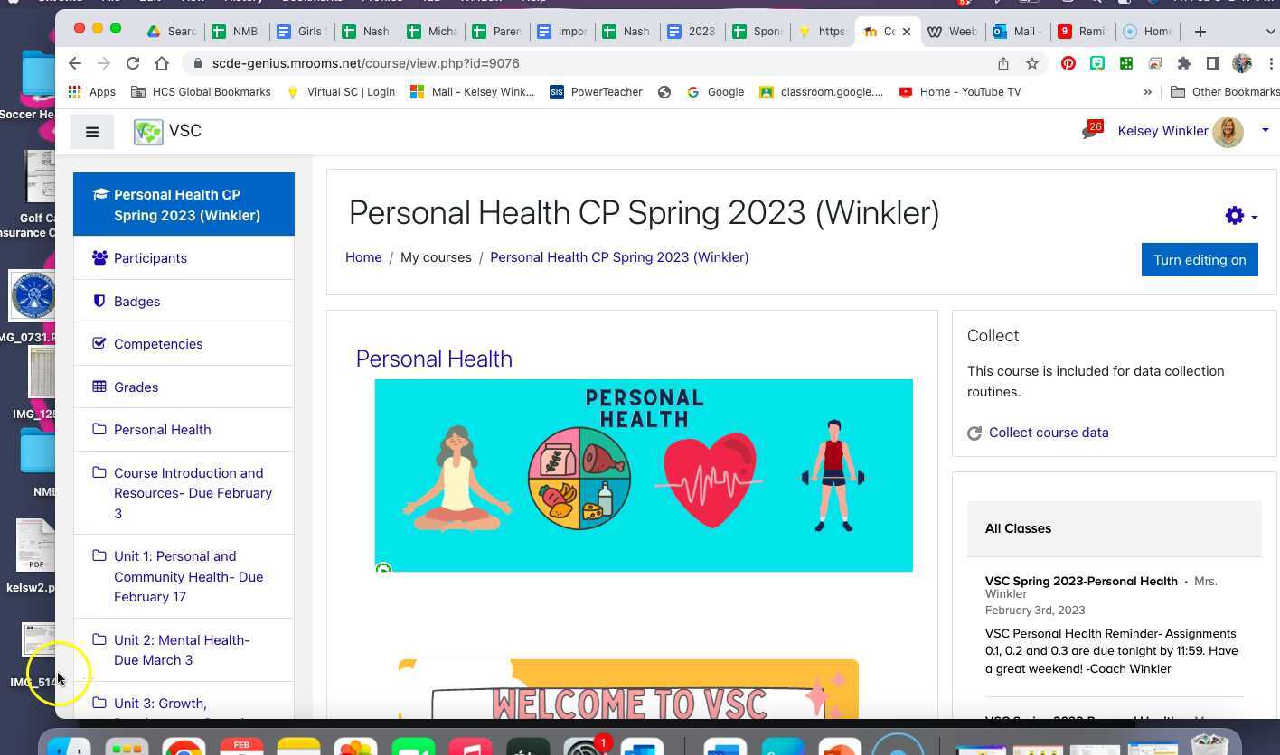Expand the Kelsey Winkler profile menu caret
The width and height of the screenshot is (1280, 755).
tap(1266, 131)
